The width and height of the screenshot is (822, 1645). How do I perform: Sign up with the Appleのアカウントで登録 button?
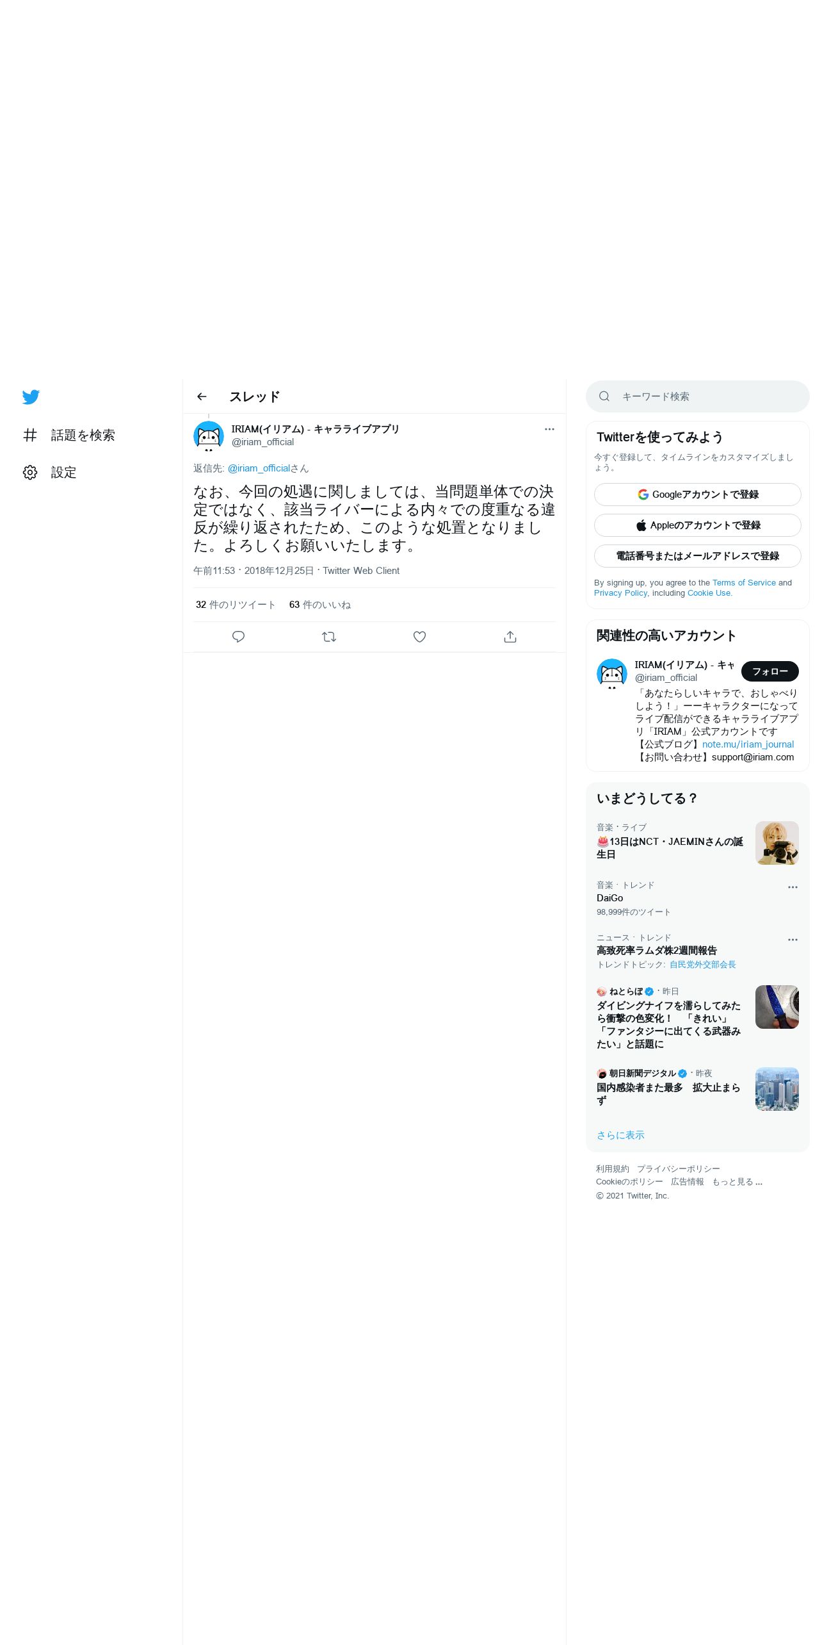point(698,525)
